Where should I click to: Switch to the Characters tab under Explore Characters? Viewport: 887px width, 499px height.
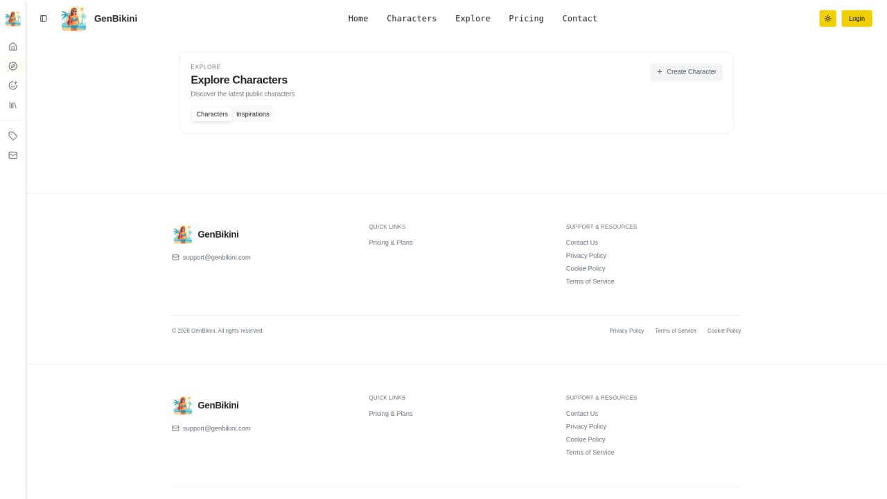click(x=212, y=114)
